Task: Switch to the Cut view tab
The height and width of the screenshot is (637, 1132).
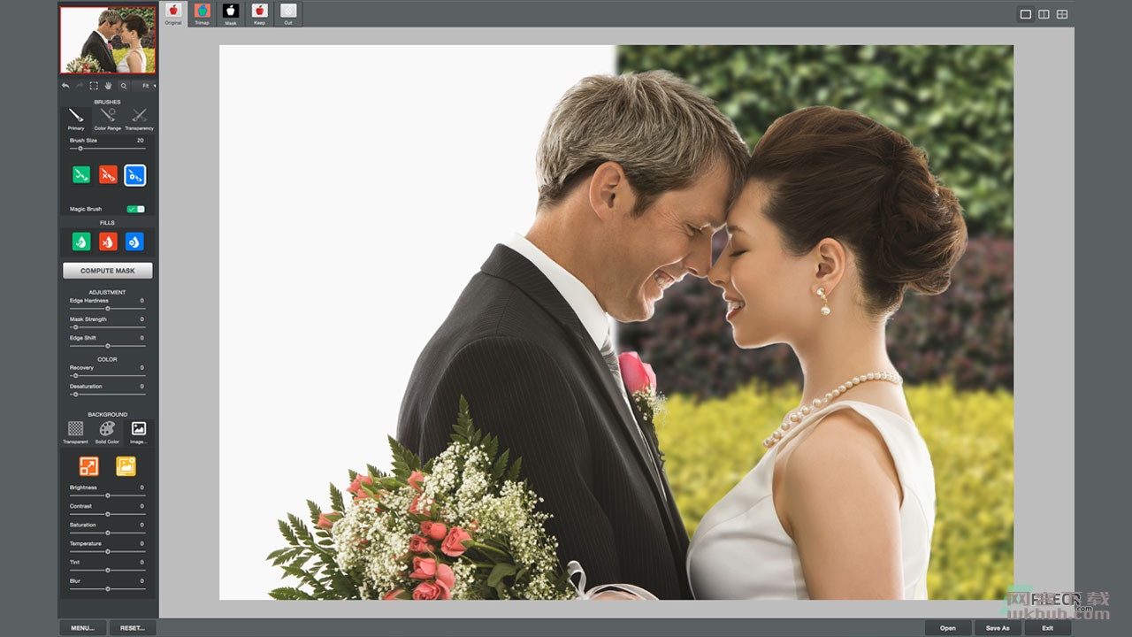Action: [288, 13]
